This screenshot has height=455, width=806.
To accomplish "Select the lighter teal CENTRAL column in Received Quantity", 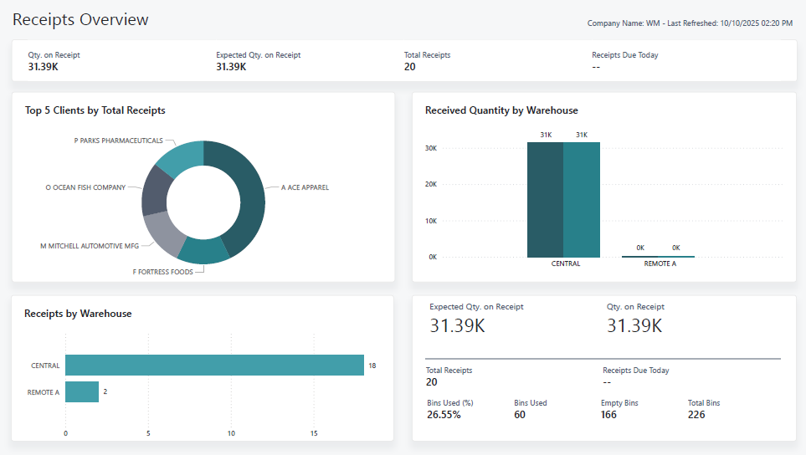I will click(582, 200).
